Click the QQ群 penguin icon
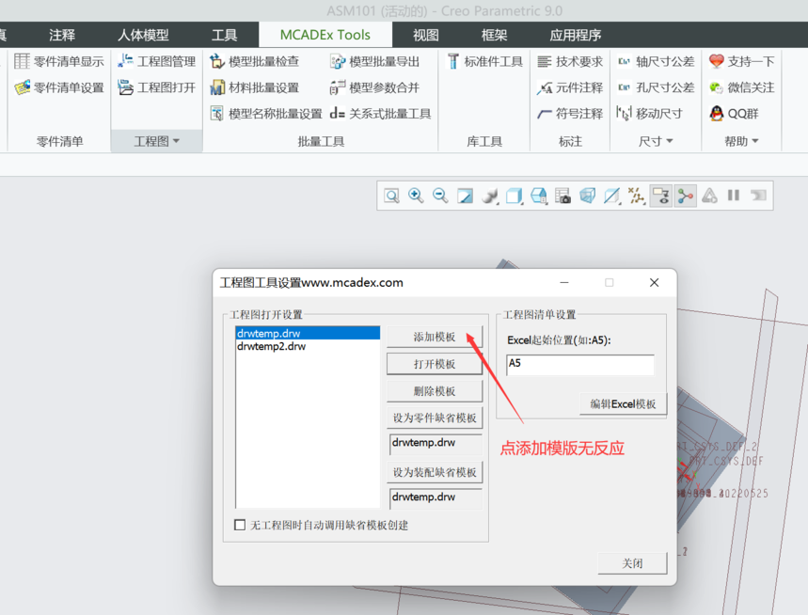The width and height of the screenshot is (808, 615). click(x=716, y=114)
